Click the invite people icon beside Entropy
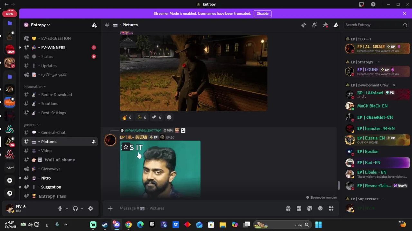 click(94, 25)
